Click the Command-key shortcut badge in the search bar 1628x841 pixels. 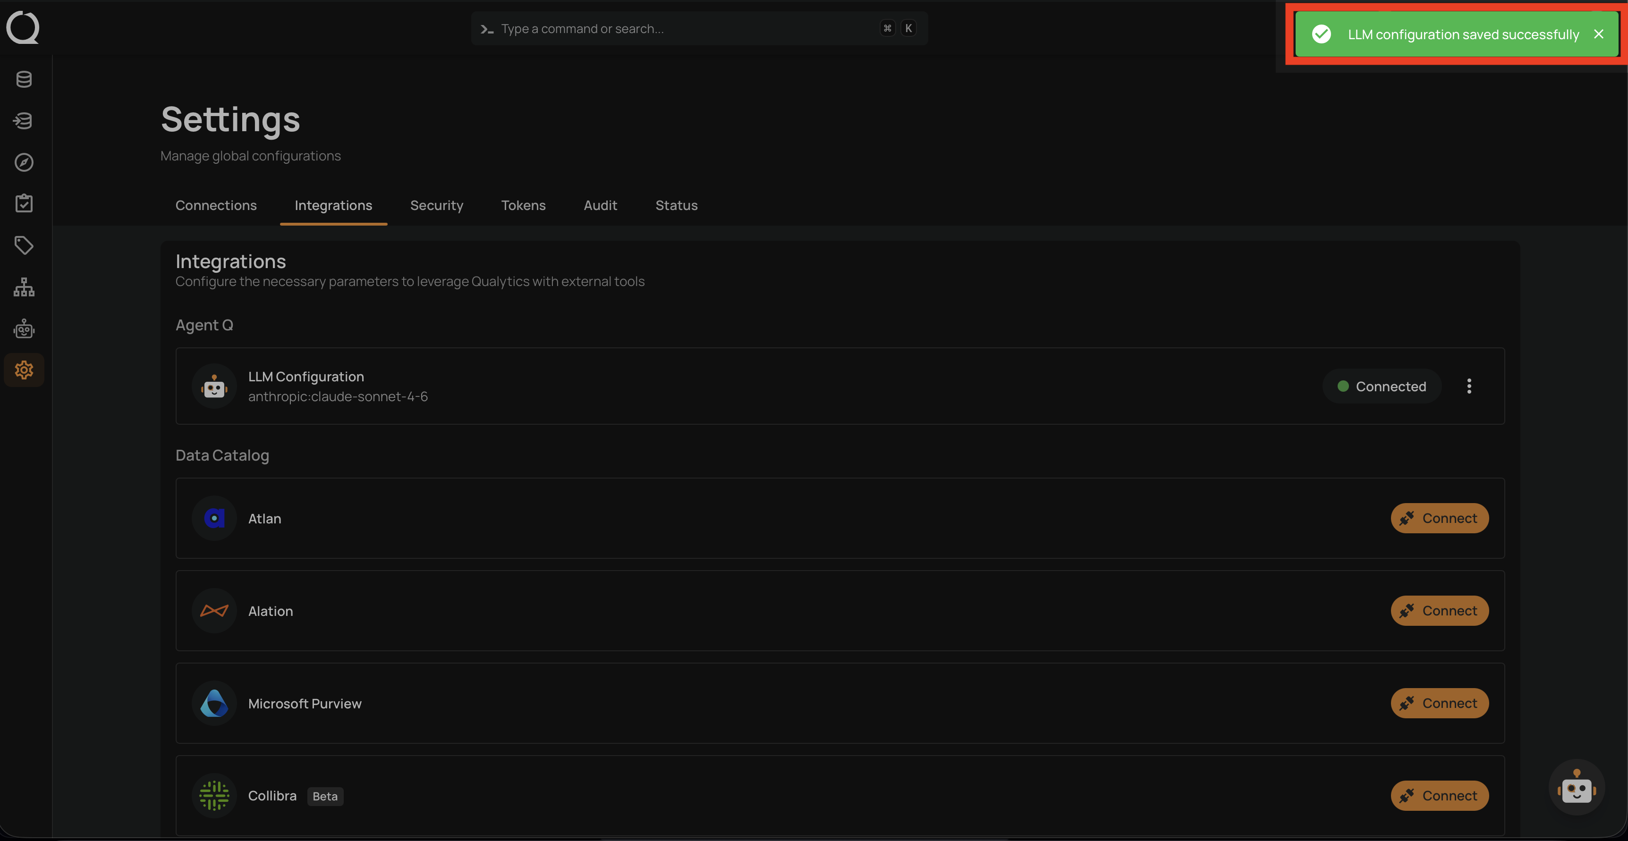coord(888,28)
